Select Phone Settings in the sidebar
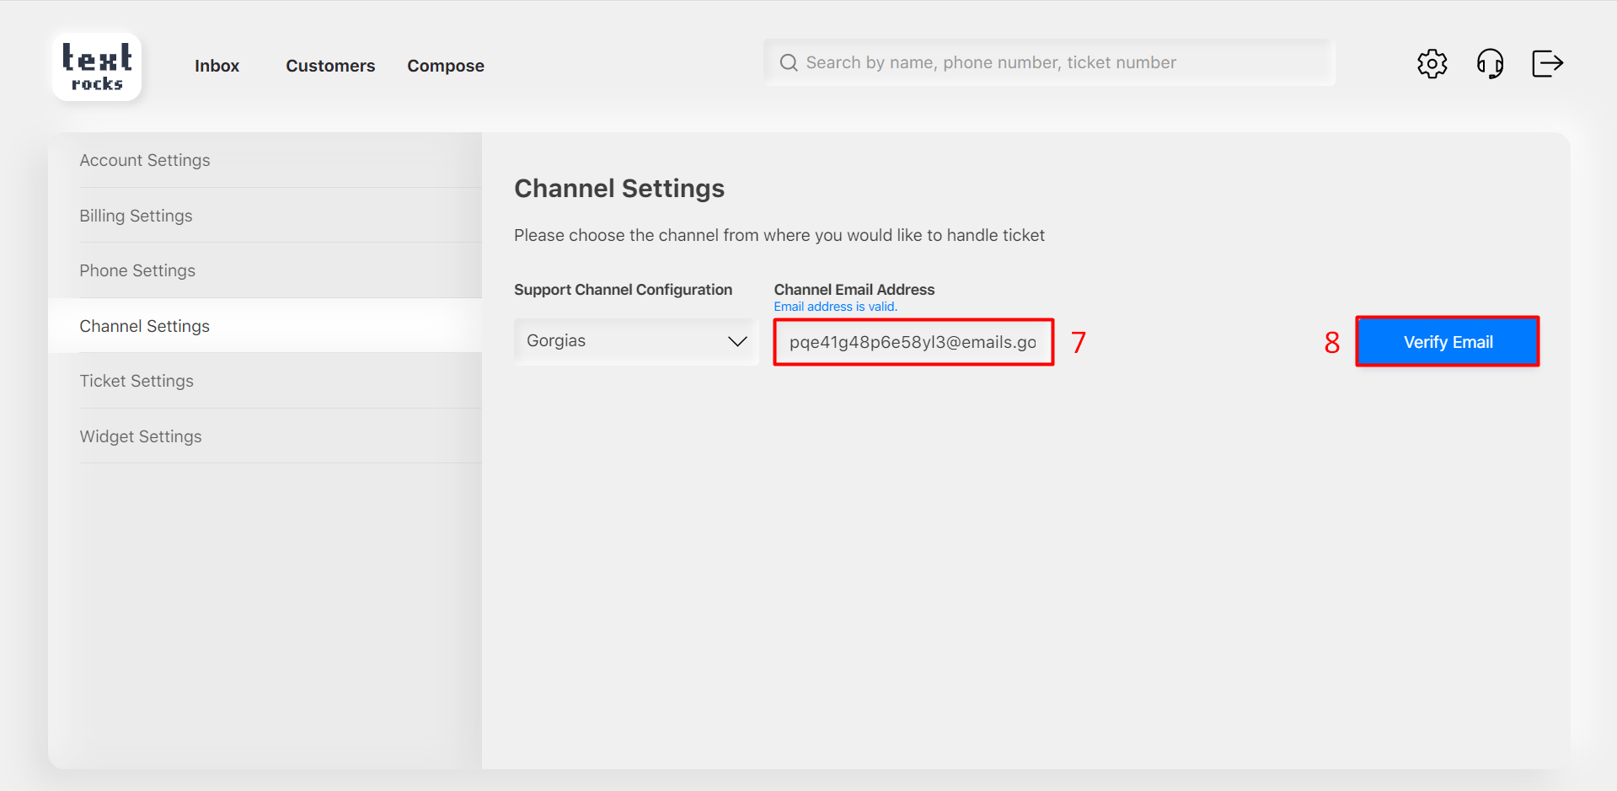Screen dimensions: 1617x791 tap(137, 270)
